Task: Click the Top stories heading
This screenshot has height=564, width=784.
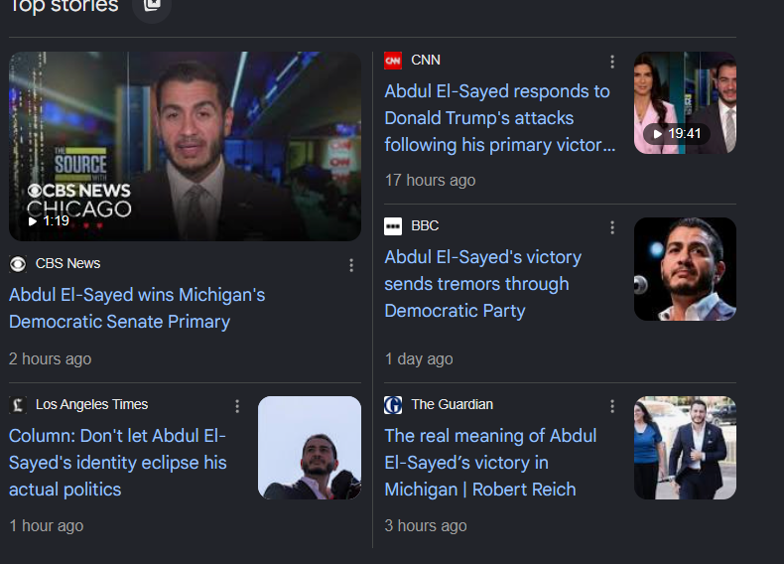Action: 64,6
